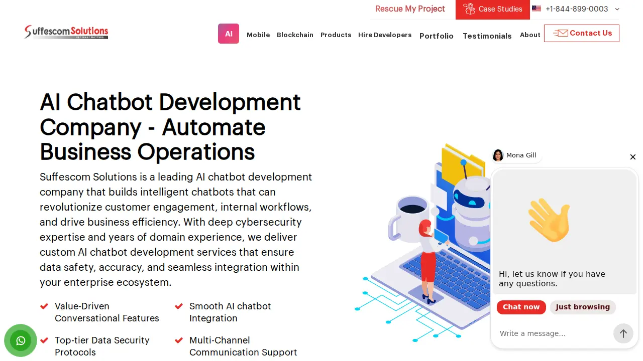Click Top-tier Data Security Protocols text
643x361 pixels.
[102, 346]
